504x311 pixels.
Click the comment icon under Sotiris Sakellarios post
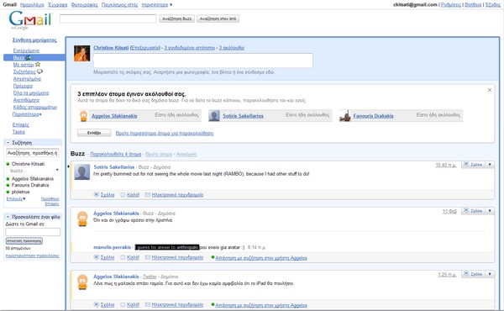[96, 194]
